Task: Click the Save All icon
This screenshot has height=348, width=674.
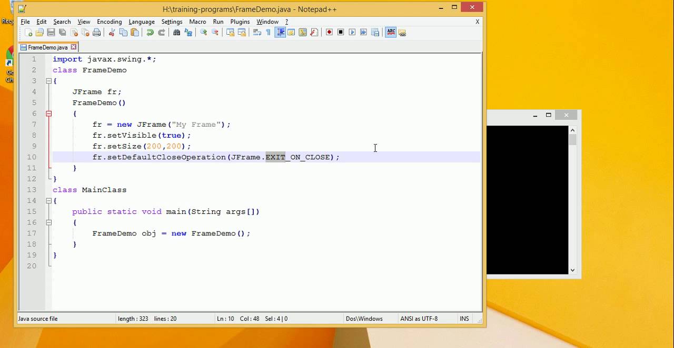Action: (x=63, y=33)
